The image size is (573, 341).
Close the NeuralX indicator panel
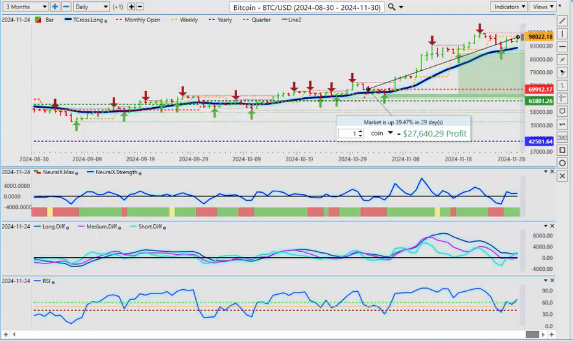(552, 171)
